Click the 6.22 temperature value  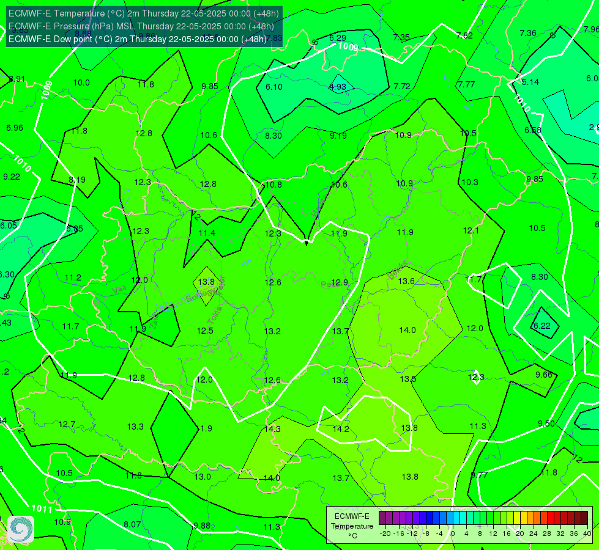click(x=541, y=326)
